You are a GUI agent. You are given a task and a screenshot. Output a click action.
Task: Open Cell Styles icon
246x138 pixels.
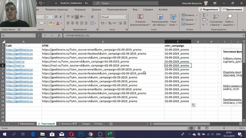(173, 17)
